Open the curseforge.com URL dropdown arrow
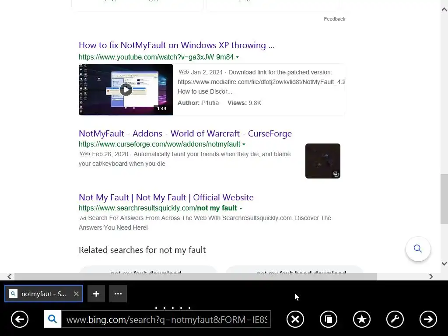 click(x=244, y=144)
